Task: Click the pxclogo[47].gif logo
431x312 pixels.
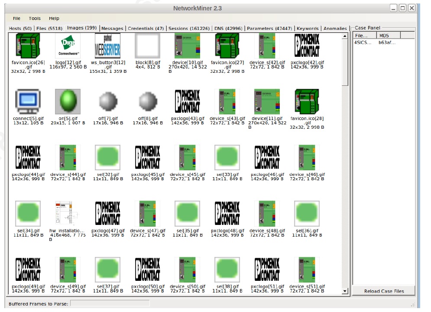Action: click(x=108, y=214)
